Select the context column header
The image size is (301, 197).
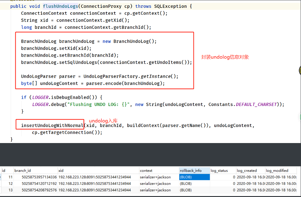tap(159, 171)
